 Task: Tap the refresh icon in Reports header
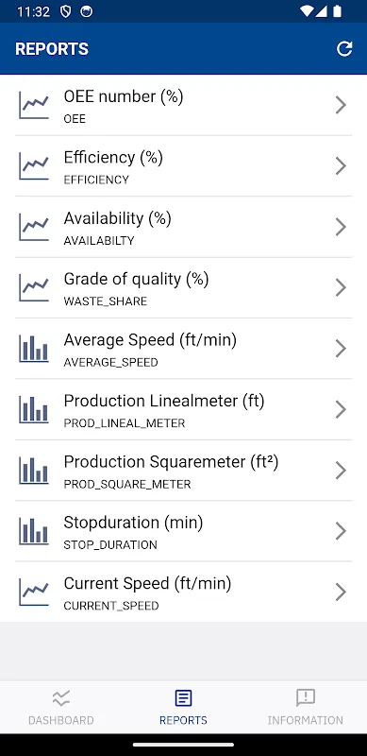pos(344,49)
